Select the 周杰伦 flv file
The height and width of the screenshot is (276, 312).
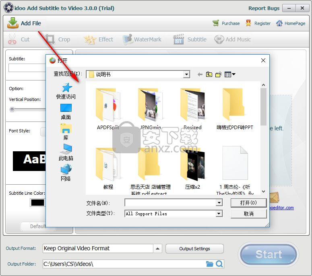pyautogui.click(x=235, y=171)
